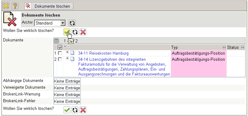This screenshot has height=116, width=248.
Task: Check the box for row 1 Reisekosten Hamburg
Action: (x=60, y=53)
